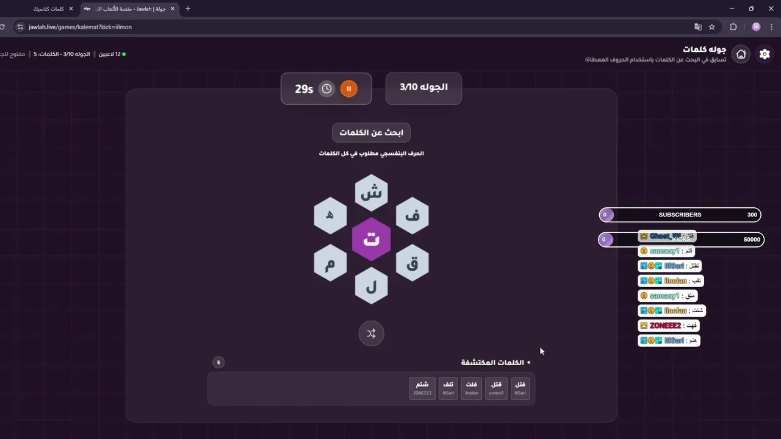The width and height of the screenshot is (781, 439).
Task: Open ilnolan's chat message شتت
Action: pyautogui.click(x=672, y=311)
